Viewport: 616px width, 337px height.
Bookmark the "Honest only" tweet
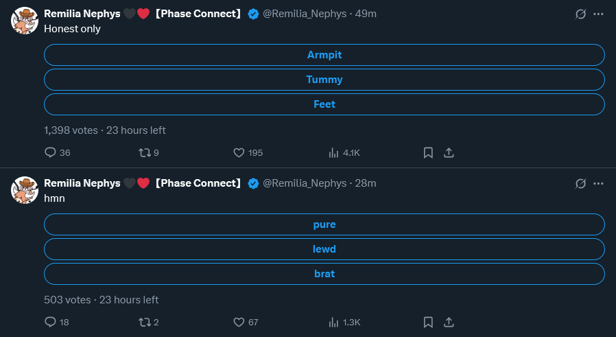point(428,152)
